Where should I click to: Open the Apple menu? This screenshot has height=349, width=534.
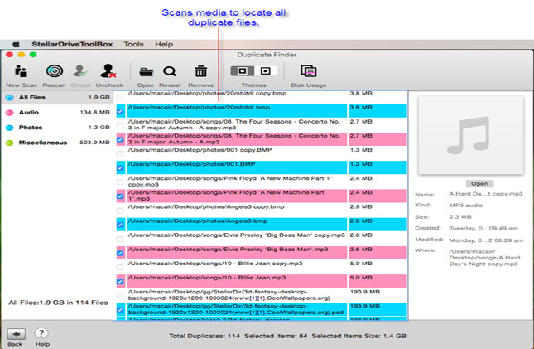17,44
